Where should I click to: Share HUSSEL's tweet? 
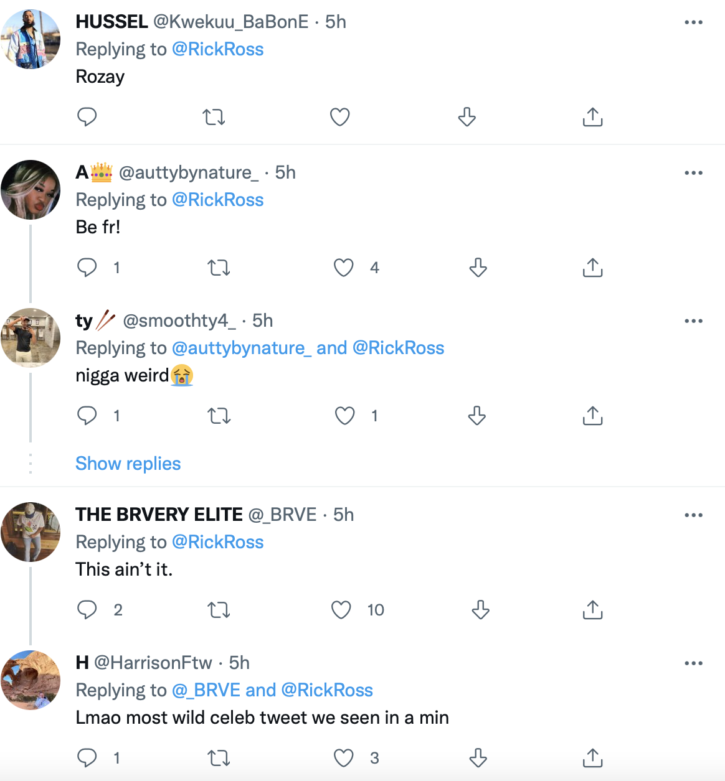tap(592, 117)
